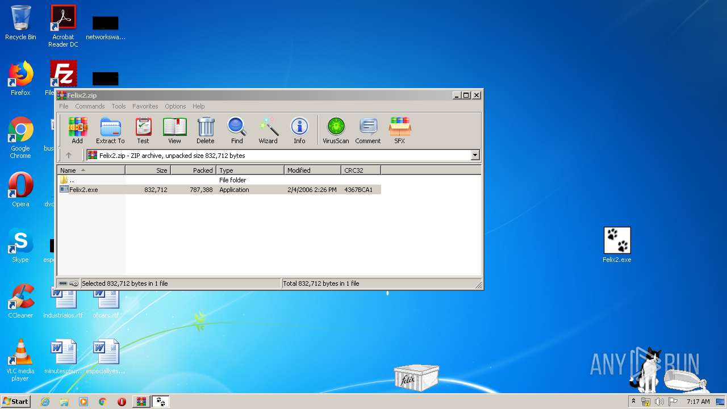Select Felix2.exe paw-print desktop icon
Viewport: 727px width, 409px height.
(x=617, y=245)
